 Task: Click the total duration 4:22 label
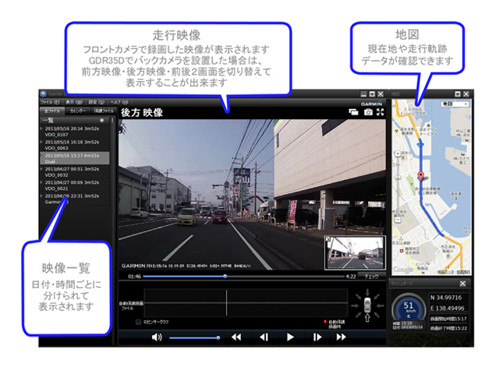(x=350, y=277)
